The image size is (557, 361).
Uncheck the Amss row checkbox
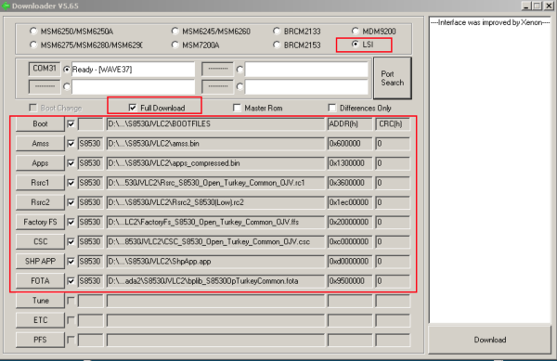pos(71,144)
